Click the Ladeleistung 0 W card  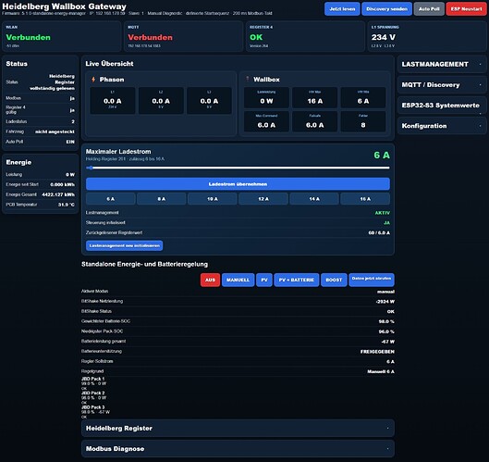coord(266,98)
